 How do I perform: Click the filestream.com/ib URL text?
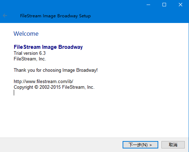coord(43,82)
